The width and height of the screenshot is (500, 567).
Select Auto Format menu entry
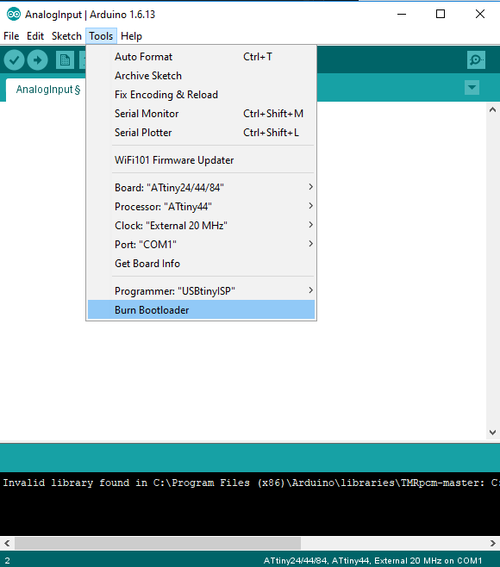pos(201,57)
